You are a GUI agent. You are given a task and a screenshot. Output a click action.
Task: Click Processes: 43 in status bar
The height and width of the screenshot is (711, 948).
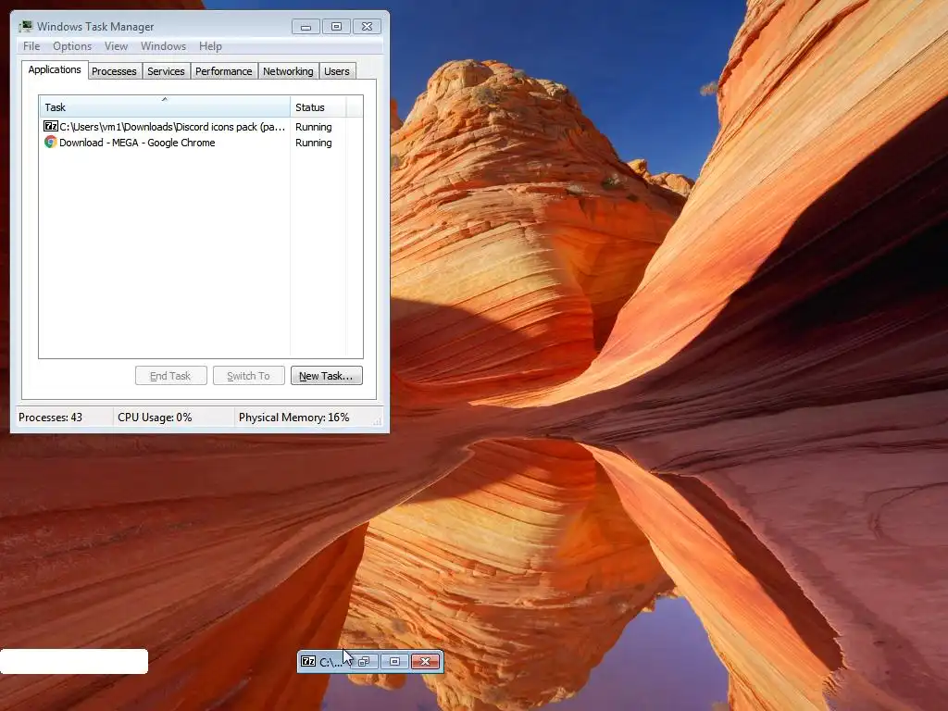point(50,418)
